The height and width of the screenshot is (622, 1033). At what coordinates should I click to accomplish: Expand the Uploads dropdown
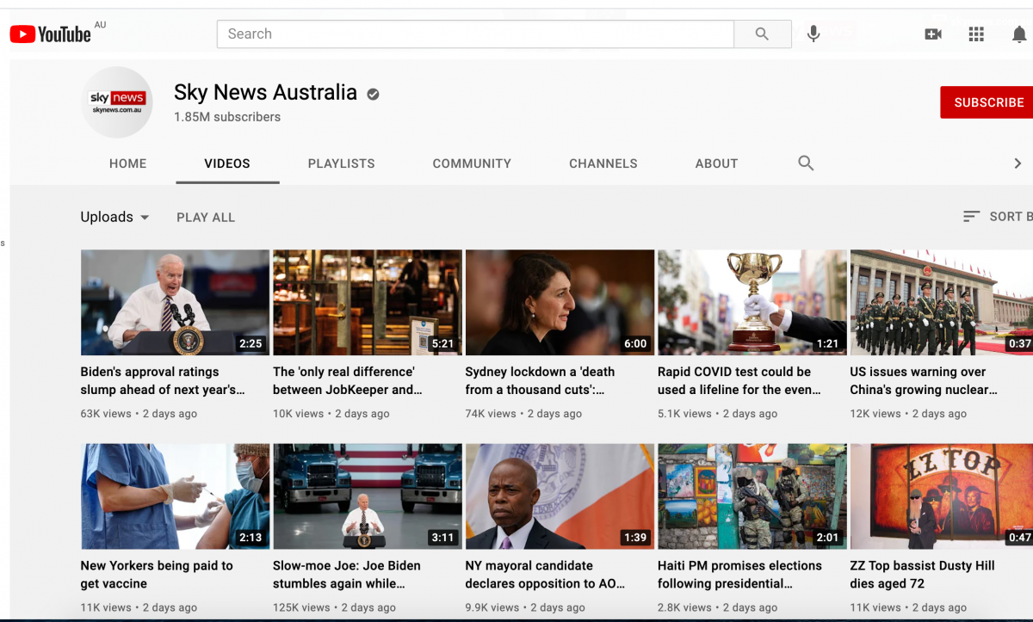114,217
